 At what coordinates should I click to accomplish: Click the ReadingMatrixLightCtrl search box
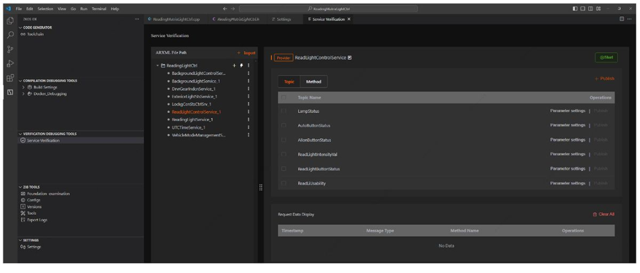[328, 8]
